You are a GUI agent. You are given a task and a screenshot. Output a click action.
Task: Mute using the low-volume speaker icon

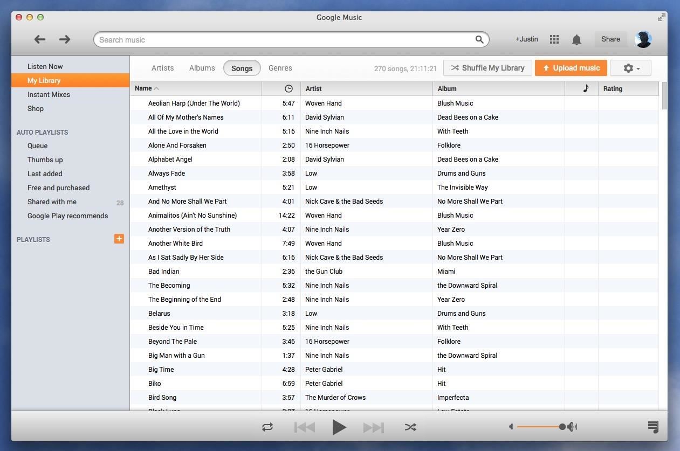tap(511, 427)
